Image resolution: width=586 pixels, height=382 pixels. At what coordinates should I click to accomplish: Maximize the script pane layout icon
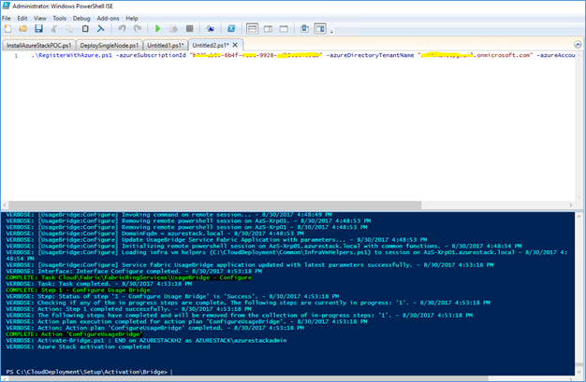(x=284, y=29)
